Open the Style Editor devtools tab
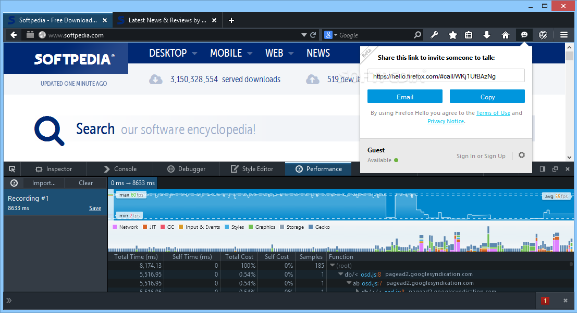 (252, 169)
